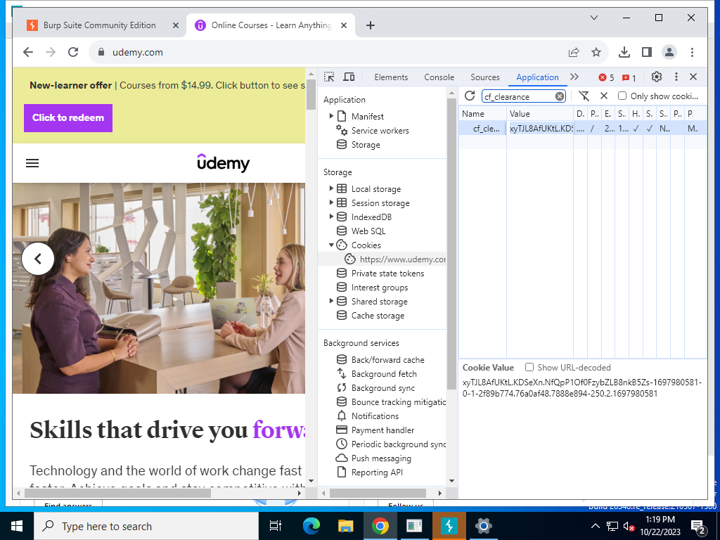Switch to the Elements tab
The width and height of the screenshot is (720, 540).
pyautogui.click(x=391, y=77)
